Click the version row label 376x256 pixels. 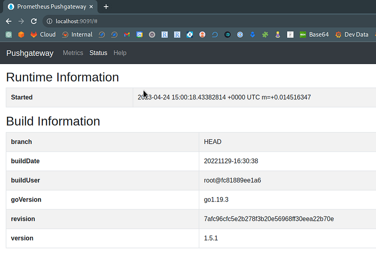22,238
